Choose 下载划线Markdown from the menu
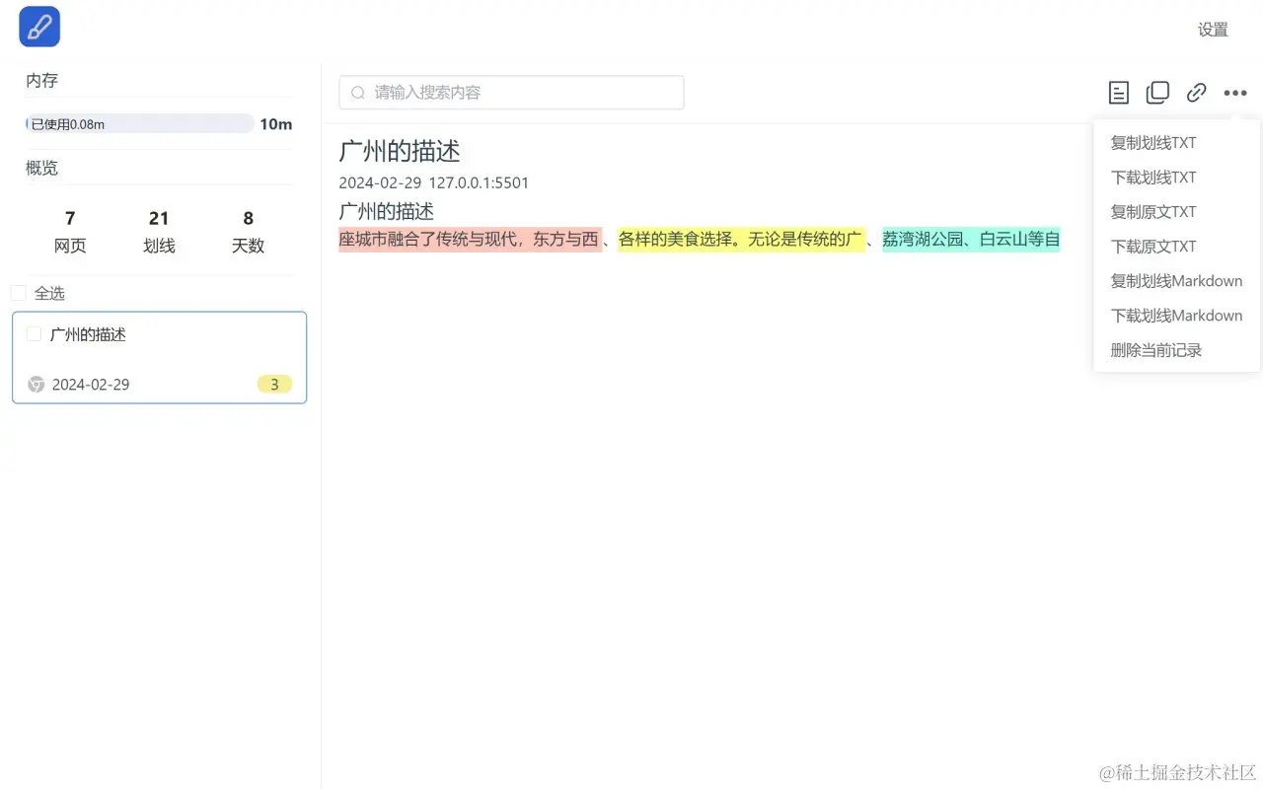The height and width of the screenshot is (789, 1263). pyautogui.click(x=1176, y=315)
